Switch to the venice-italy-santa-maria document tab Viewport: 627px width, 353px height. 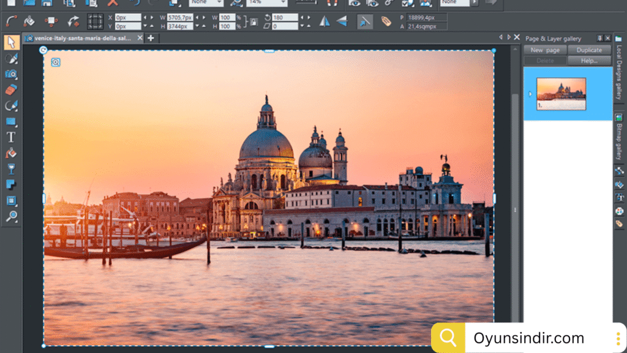82,38
